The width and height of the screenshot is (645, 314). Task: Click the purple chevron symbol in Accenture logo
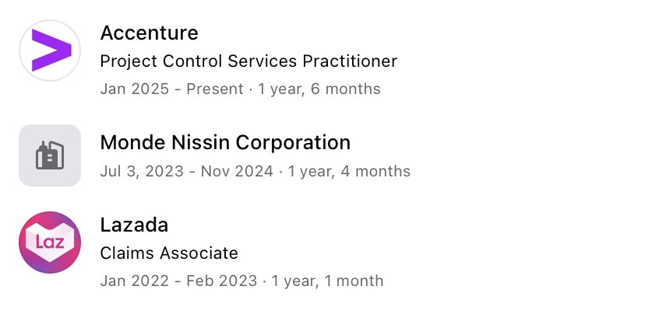click(52, 50)
